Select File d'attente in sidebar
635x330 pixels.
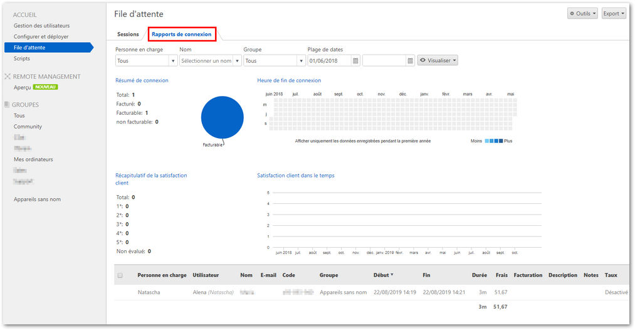[x=49, y=48]
